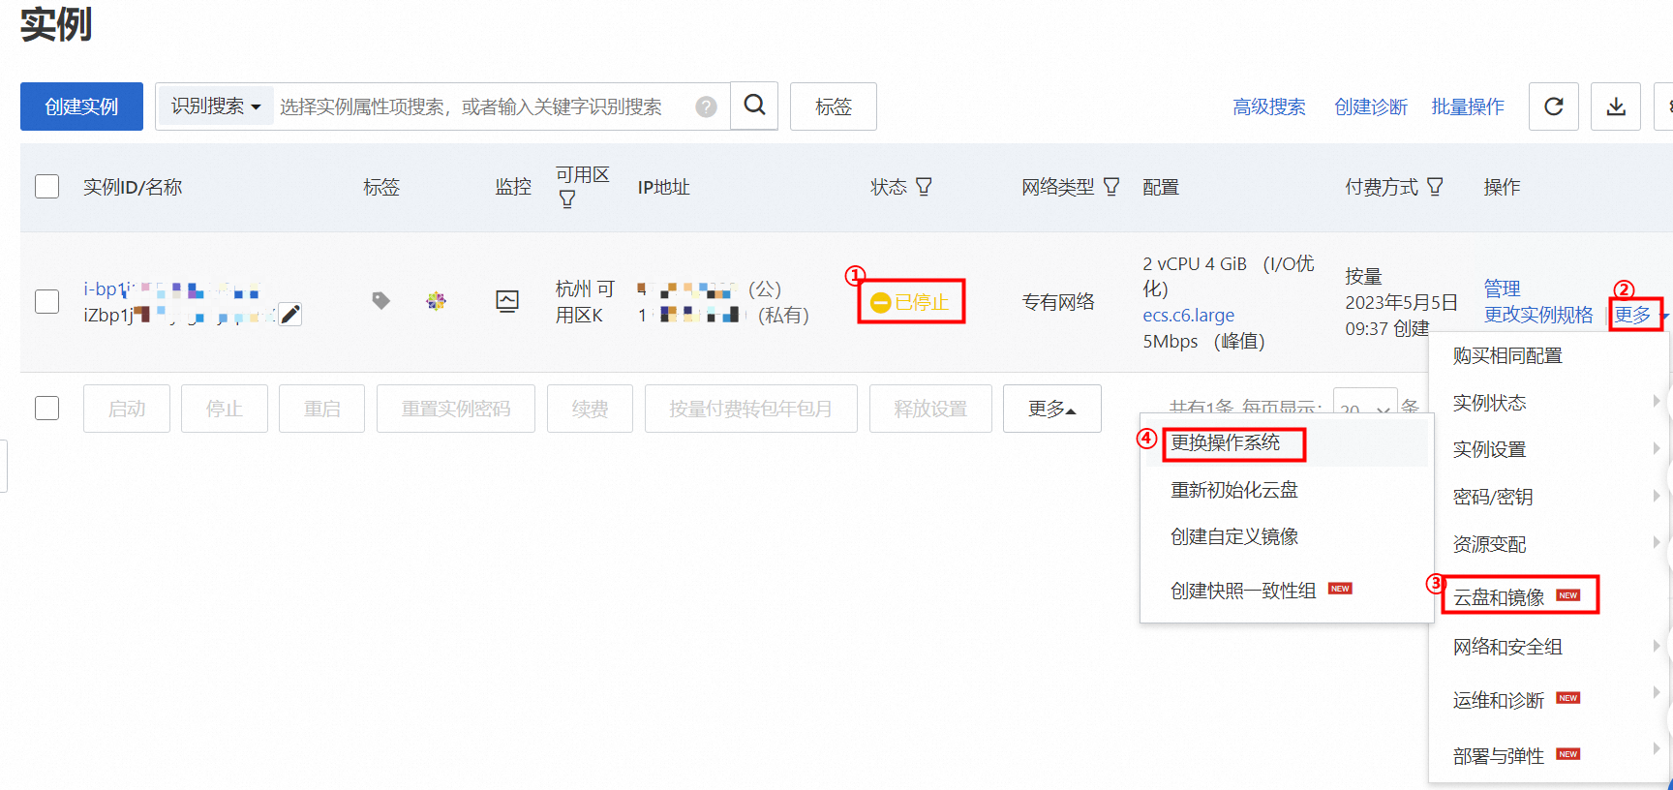Screen dimensions: 1673x790
Task: Open the 更改实例规格 link
Action: click(1537, 315)
